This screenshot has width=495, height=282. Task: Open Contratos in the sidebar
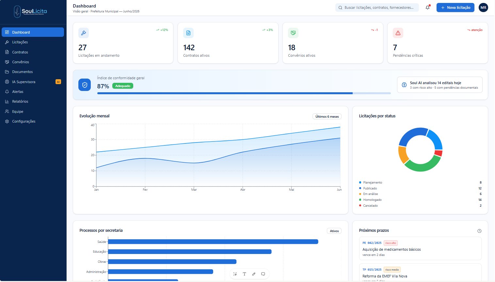(x=33, y=52)
